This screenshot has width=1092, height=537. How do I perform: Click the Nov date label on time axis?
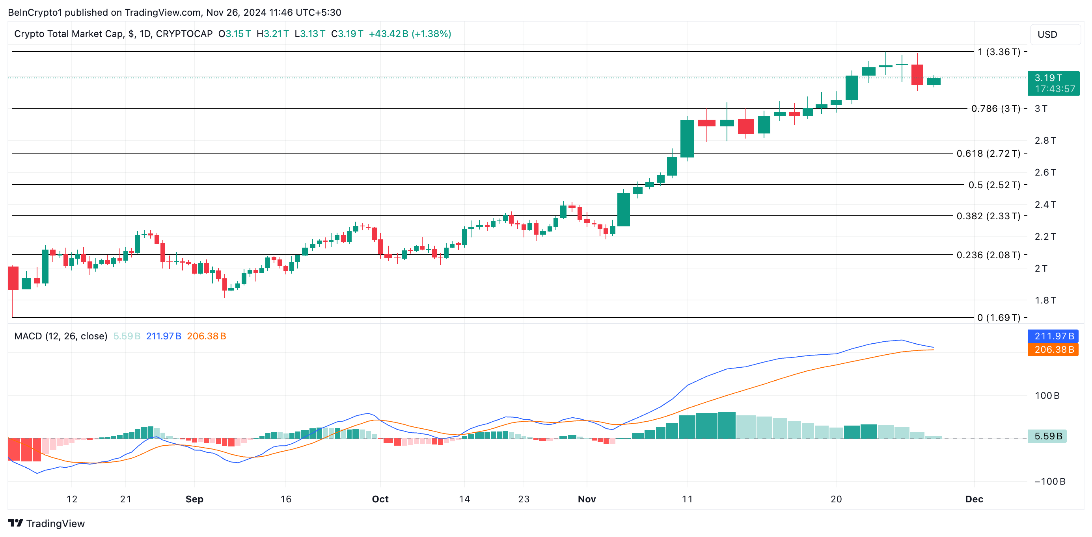pos(587,499)
